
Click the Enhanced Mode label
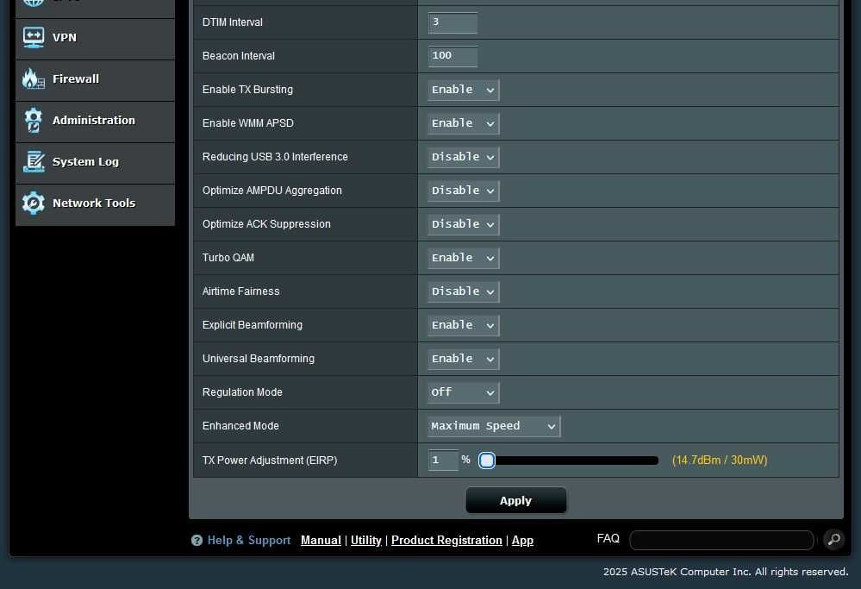[x=240, y=426]
